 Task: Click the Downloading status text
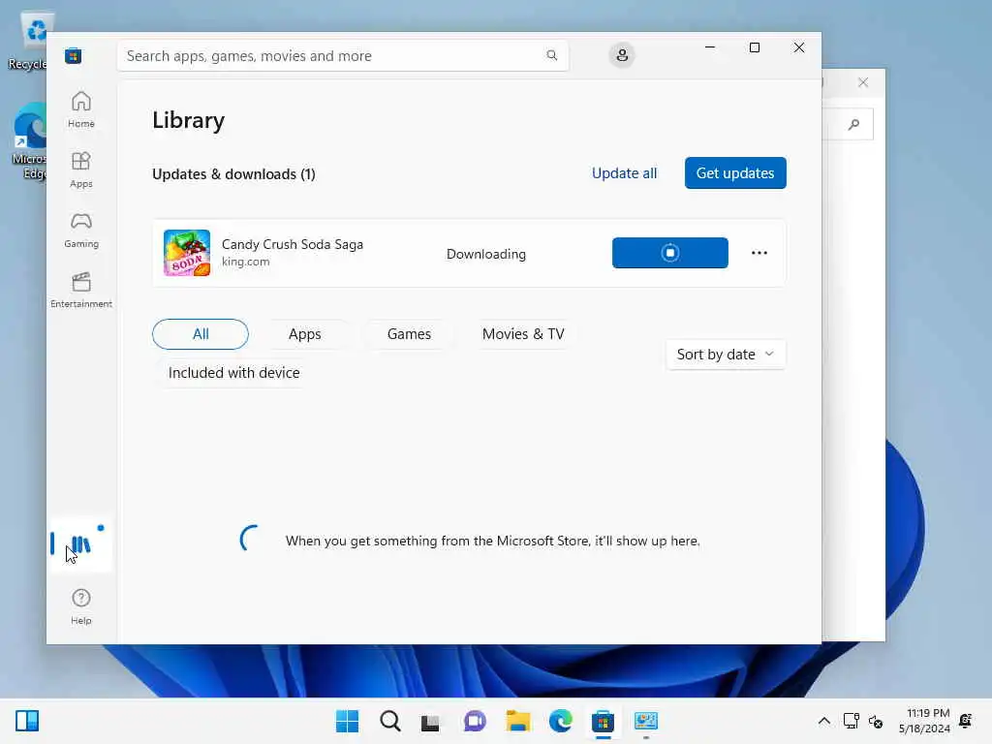pyautogui.click(x=486, y=254)
